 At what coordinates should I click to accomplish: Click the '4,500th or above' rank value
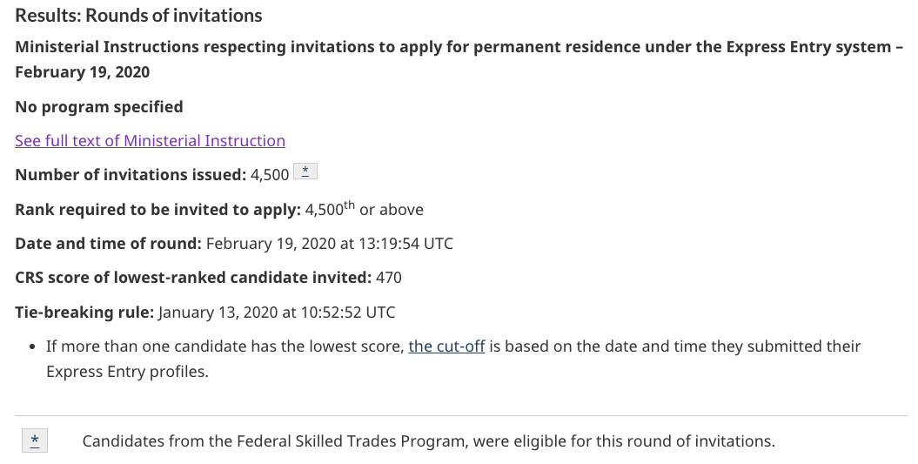[x=365, y=209]
